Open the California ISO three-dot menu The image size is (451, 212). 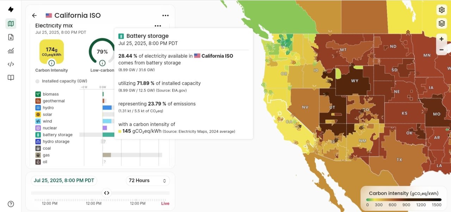click(166, 15)
